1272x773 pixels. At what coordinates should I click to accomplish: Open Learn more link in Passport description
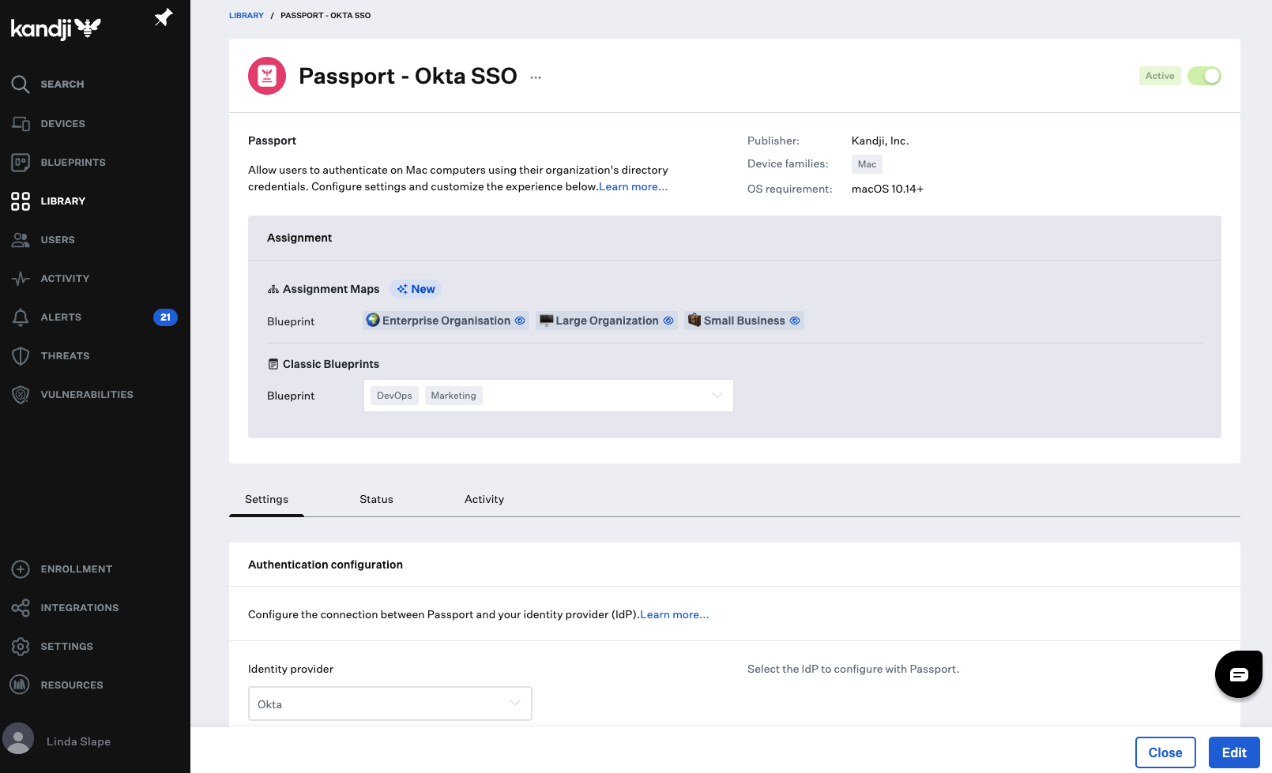tap(633, 187)
